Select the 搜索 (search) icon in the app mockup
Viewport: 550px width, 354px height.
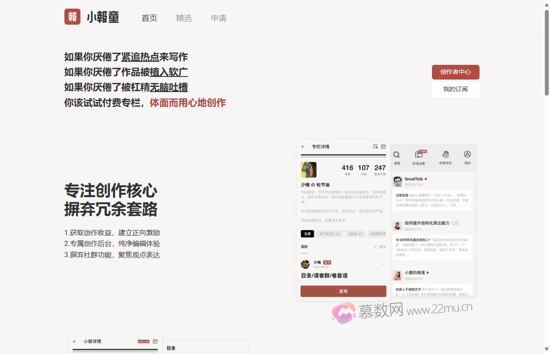point(397,155)
